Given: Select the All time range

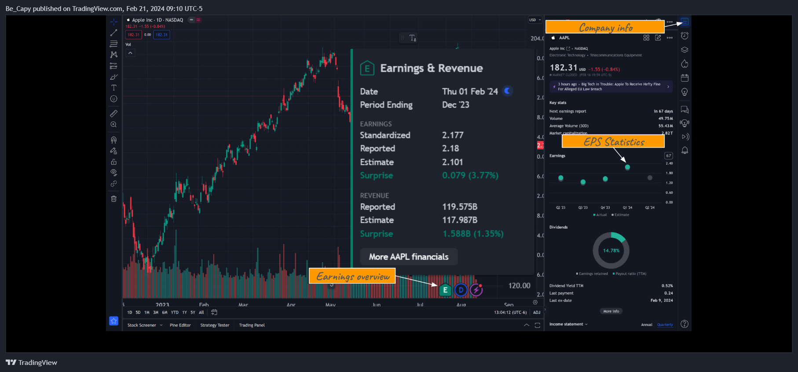Looking at the screenshot, I should click(201, 313).
